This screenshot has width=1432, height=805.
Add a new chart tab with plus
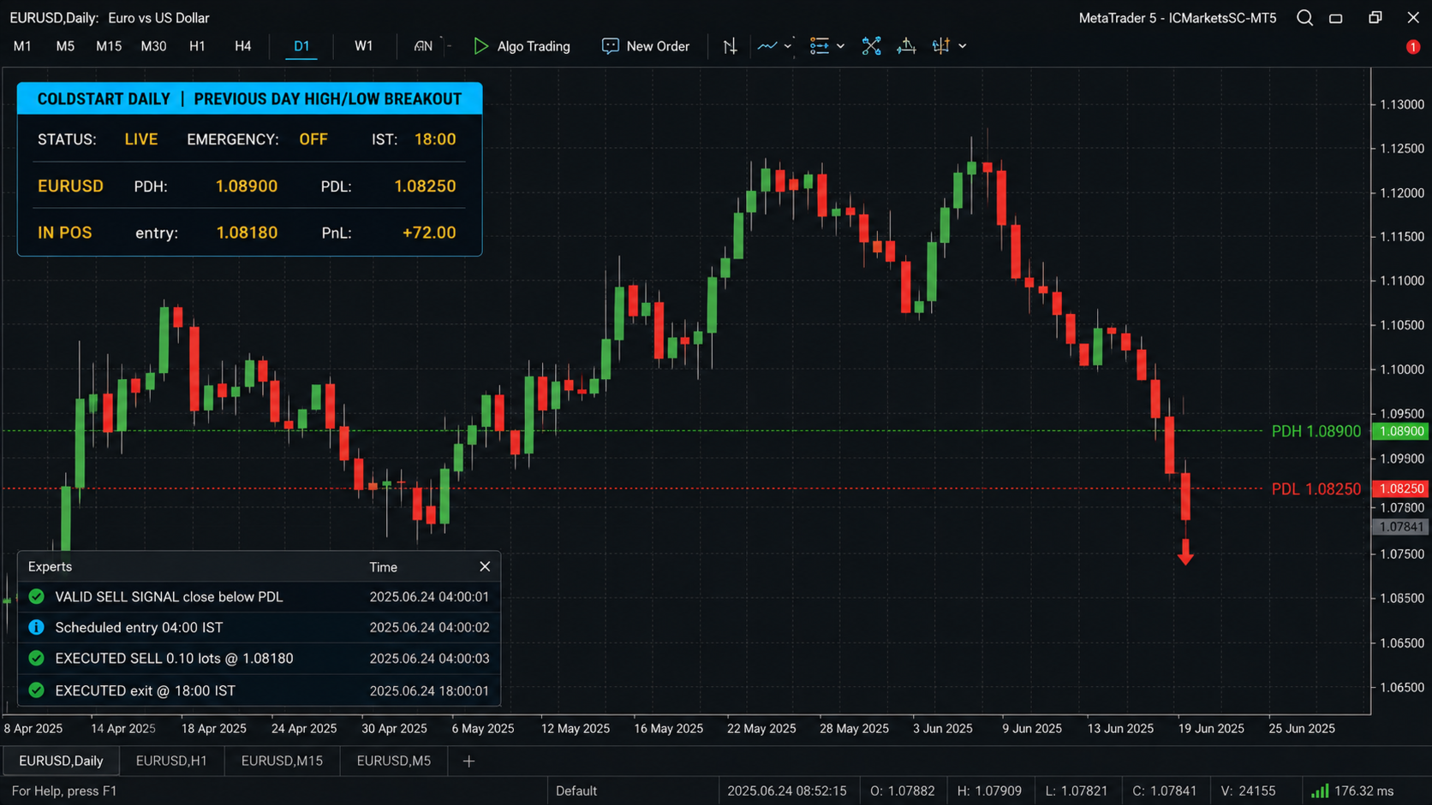468,761
